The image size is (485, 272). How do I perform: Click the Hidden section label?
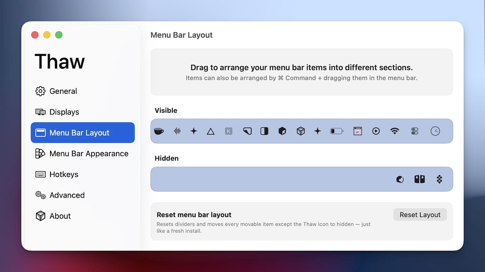pyautogui.click(x=167, y=158)
